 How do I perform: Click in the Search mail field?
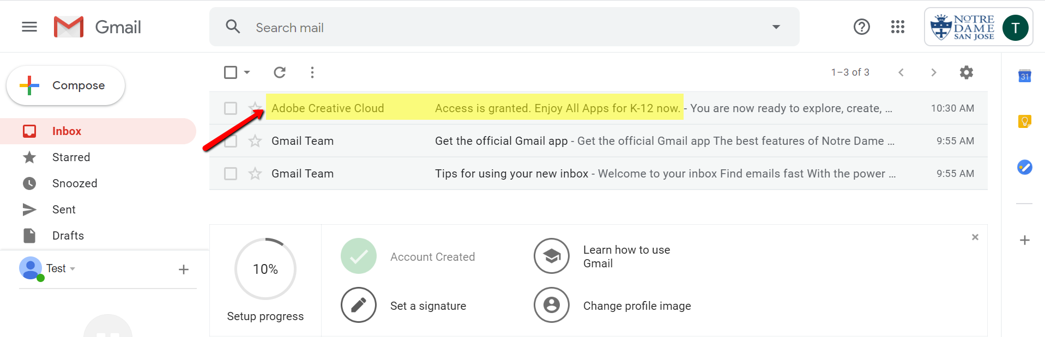[504, 27]
